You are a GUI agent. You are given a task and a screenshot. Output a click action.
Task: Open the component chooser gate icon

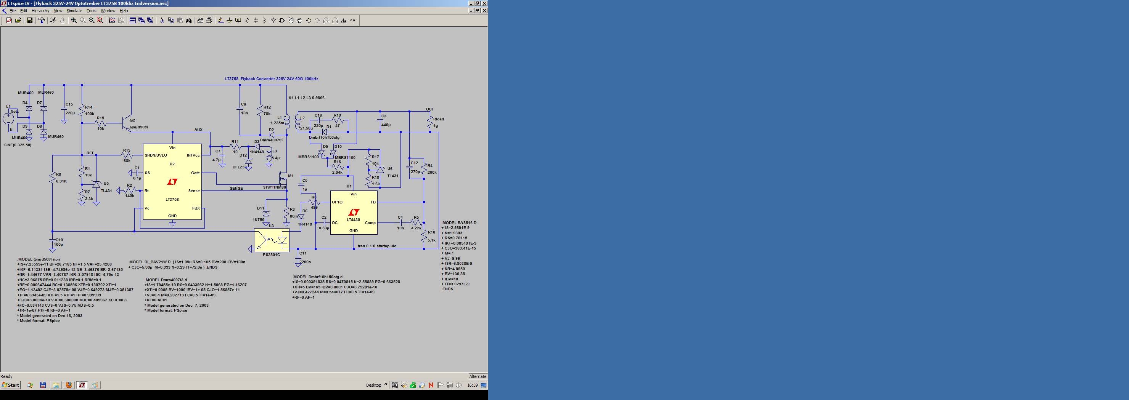click(282, 21)
